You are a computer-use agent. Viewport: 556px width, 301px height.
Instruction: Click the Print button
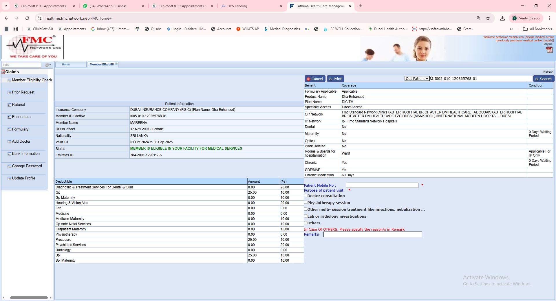[x=335, y=79]
